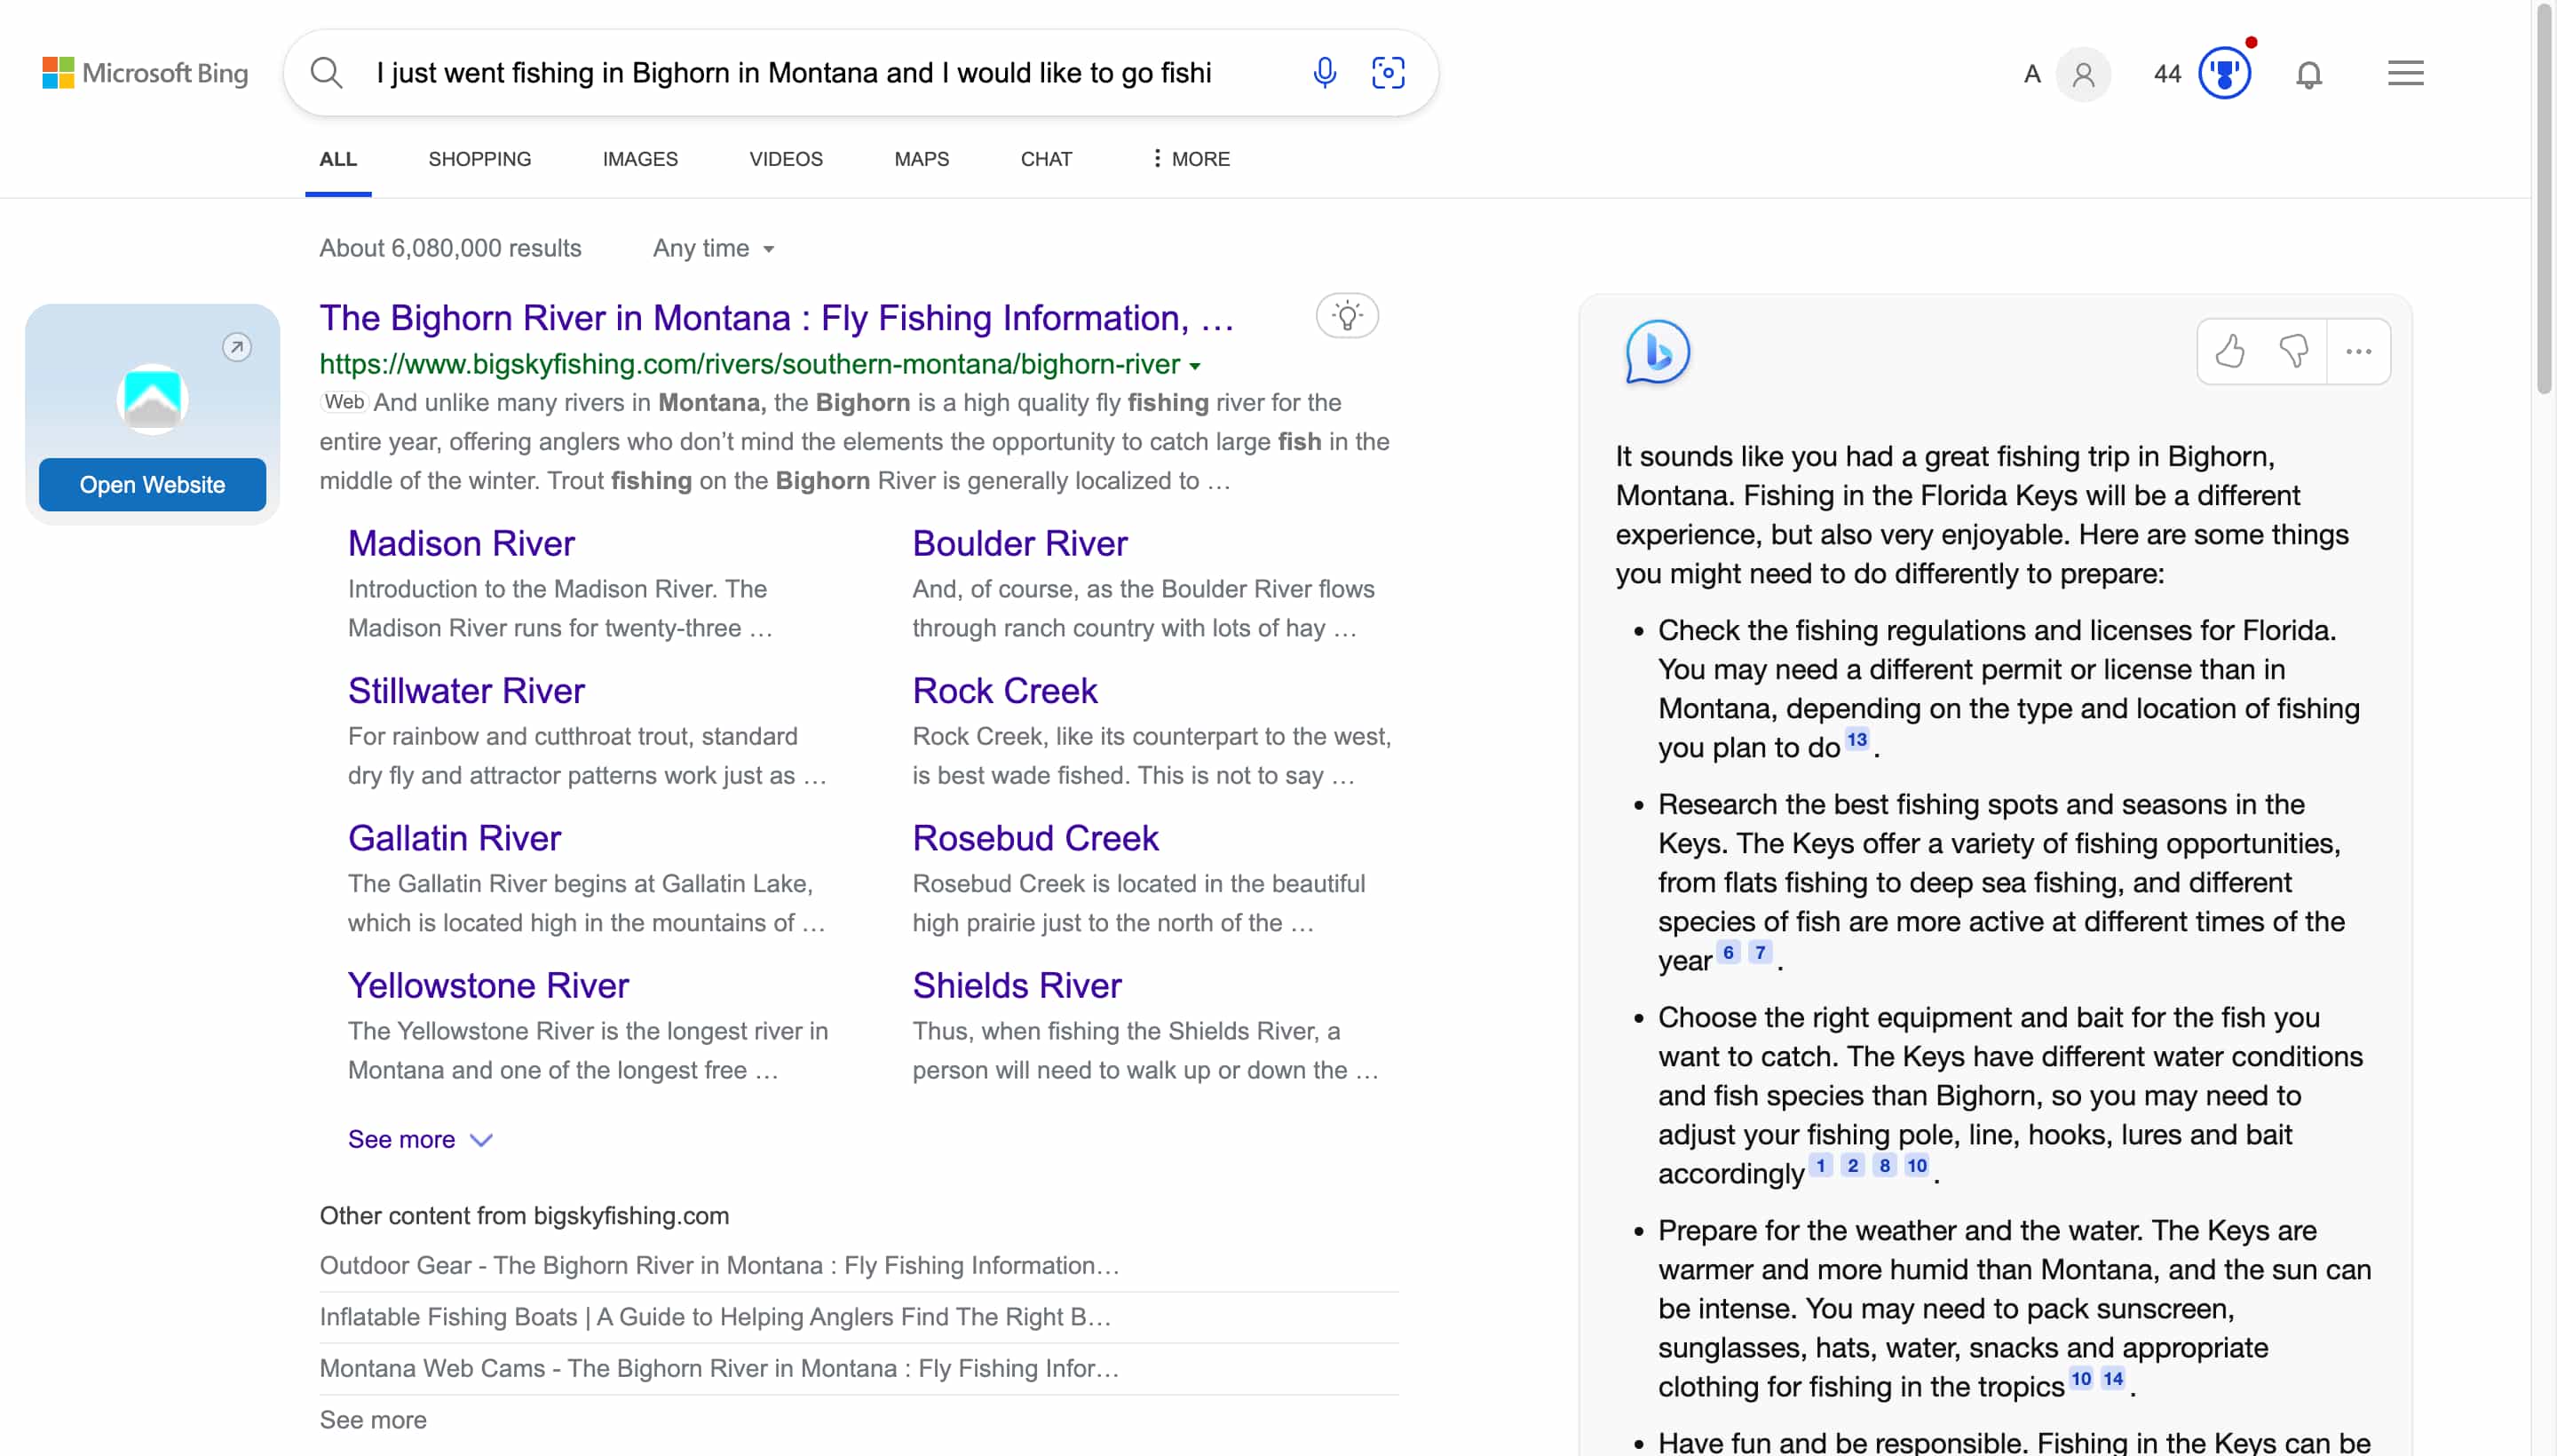Click the lightbulb feedback icon on the result
2557x1456 pixels.
1348,315
